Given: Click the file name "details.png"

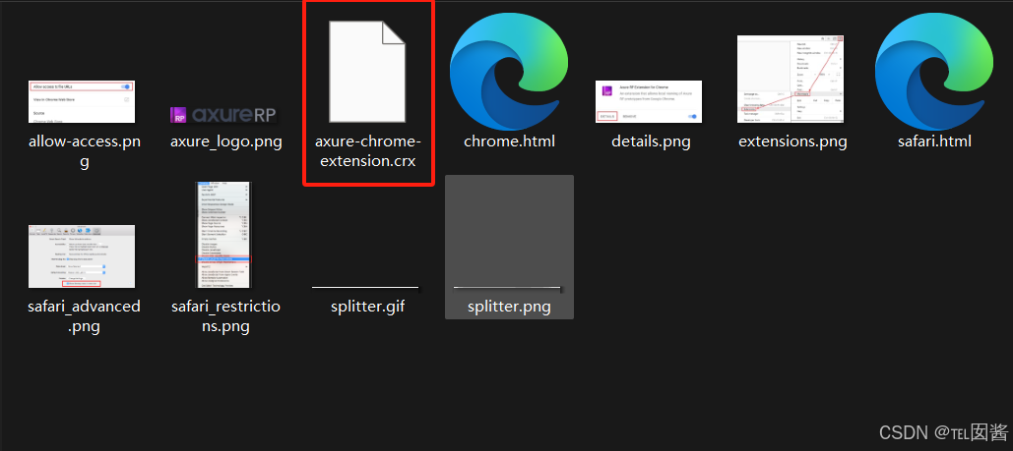Looking at the screenshot, I should point(651,141).
